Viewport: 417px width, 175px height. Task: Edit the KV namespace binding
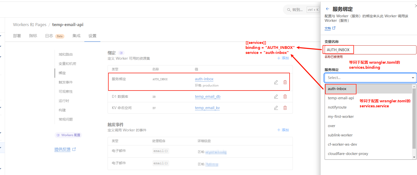coord(276,108)
